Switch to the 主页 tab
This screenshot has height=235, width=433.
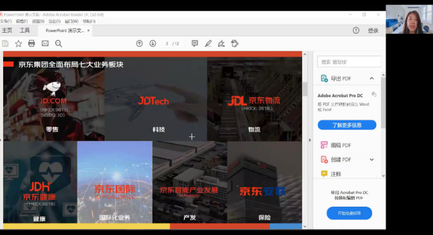[x=7, y=30]
